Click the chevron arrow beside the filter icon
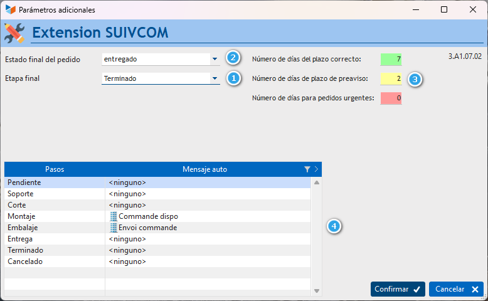488x301 pixels. coord(316,169)
